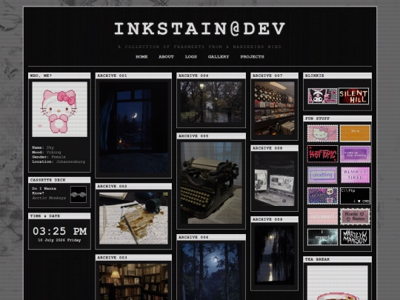The image size is (400, 300).
Task: Click the 'unsettling' stamp
Action: point(322,175)
